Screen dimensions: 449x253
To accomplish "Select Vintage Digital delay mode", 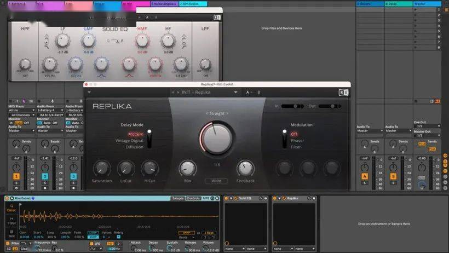I will tap(130, 140).
